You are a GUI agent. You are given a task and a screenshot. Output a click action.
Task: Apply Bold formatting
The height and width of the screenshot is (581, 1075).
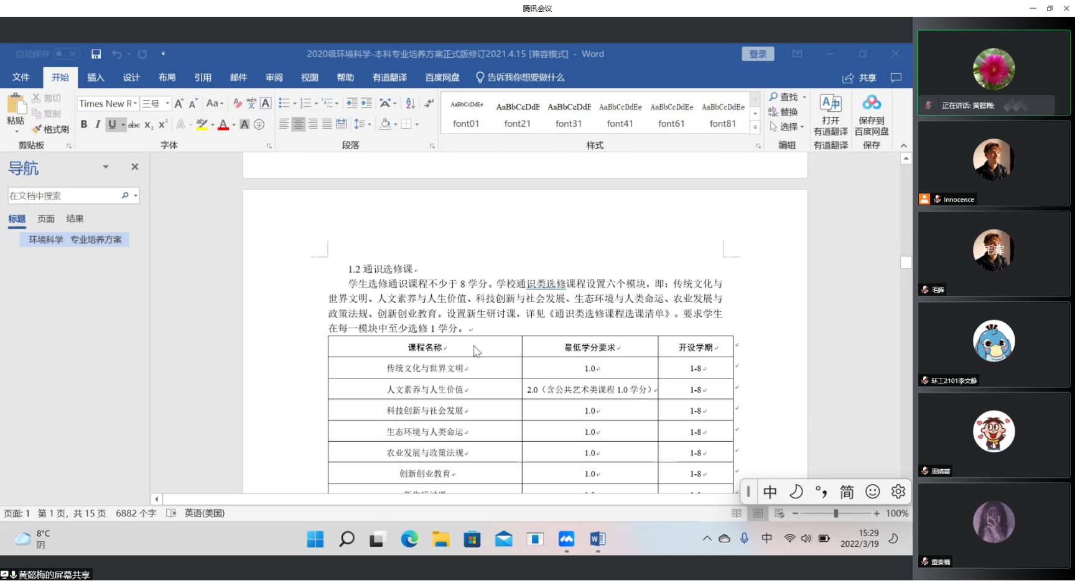click(x=84, y=124)
